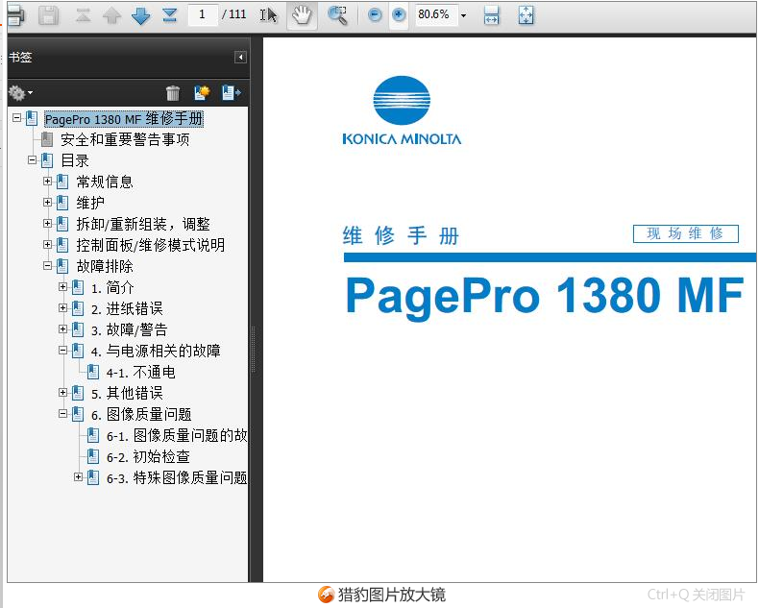
Task: Click the panel splitter grip handle
Action: (253, 349)
